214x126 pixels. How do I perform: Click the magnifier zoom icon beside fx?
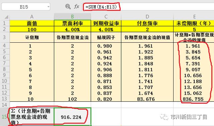pos(68,6)
